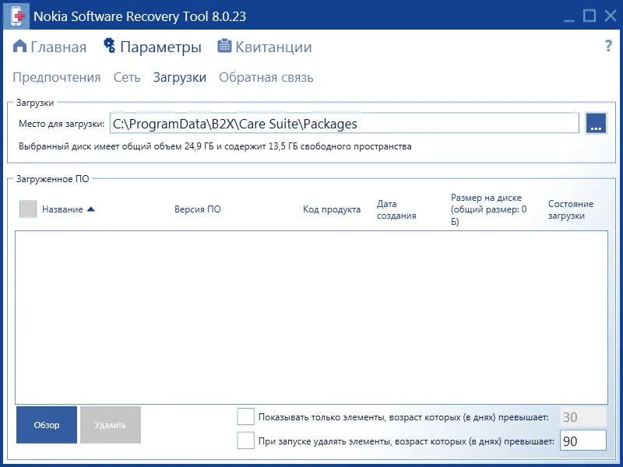Click the phone recovery app icon in title bar
Screen dimensions: 623x467
point(16,16)
